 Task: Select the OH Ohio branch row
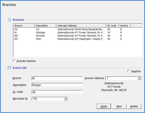tap(78, 39)
